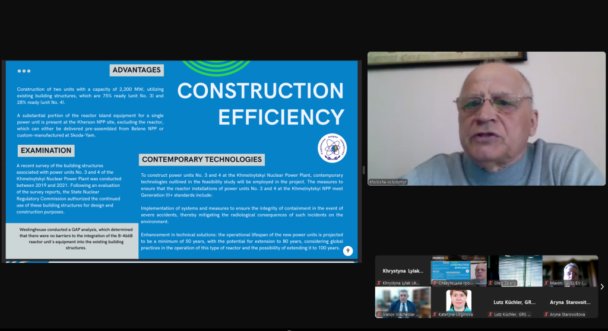Select the Славутицька participant video tile

tap(458, 270)
